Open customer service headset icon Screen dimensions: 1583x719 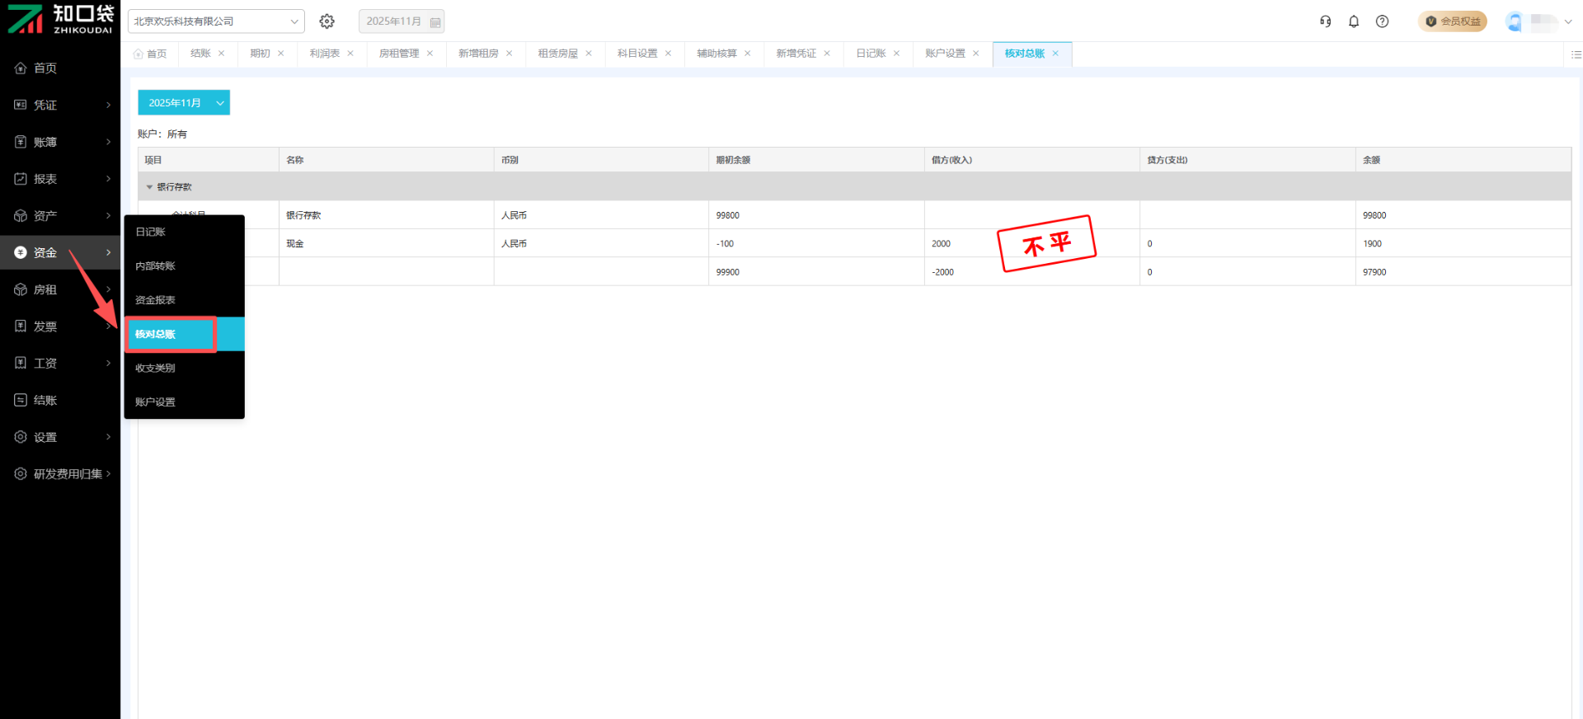click(x=1325, y=21)
